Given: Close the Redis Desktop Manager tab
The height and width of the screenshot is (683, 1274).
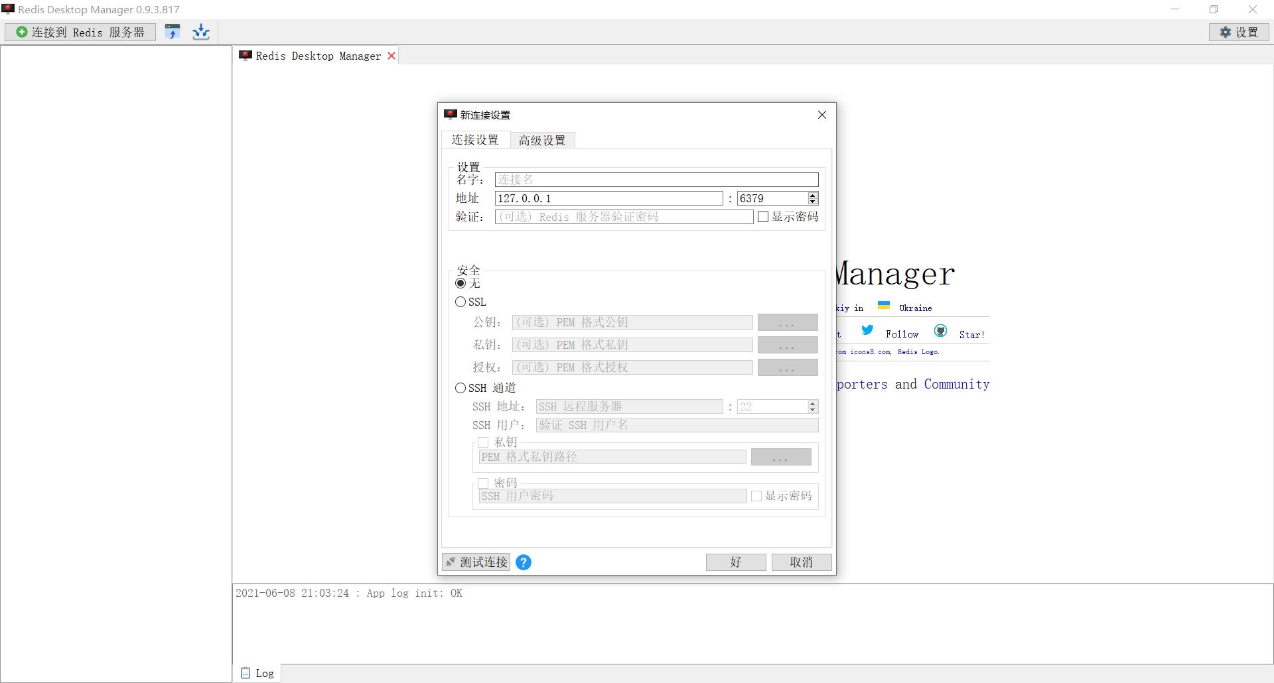Looking at the screenshot, I should [391, 56].
